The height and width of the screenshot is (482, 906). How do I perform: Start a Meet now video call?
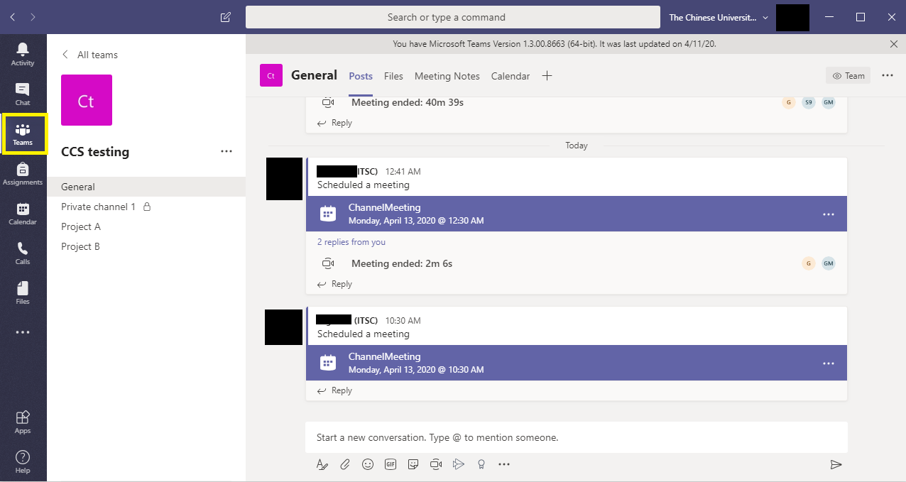[x=436, y=464]
